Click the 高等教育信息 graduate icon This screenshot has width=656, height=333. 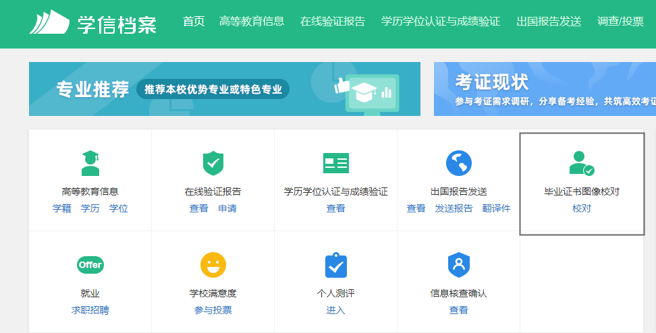(x=90, y=163)
